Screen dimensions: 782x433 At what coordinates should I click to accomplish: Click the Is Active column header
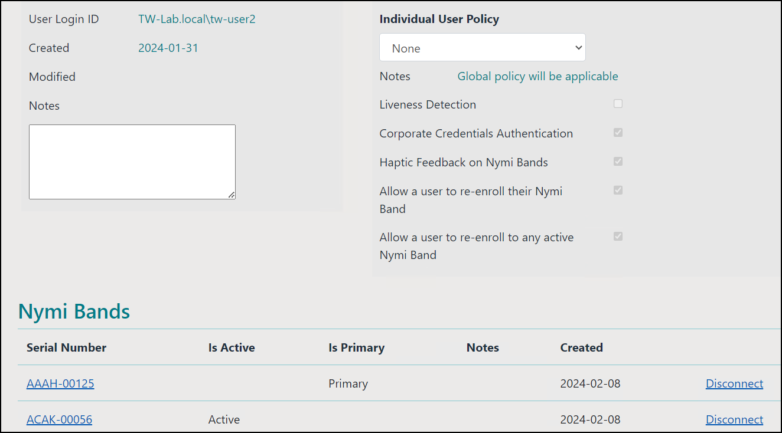point(232,347)
